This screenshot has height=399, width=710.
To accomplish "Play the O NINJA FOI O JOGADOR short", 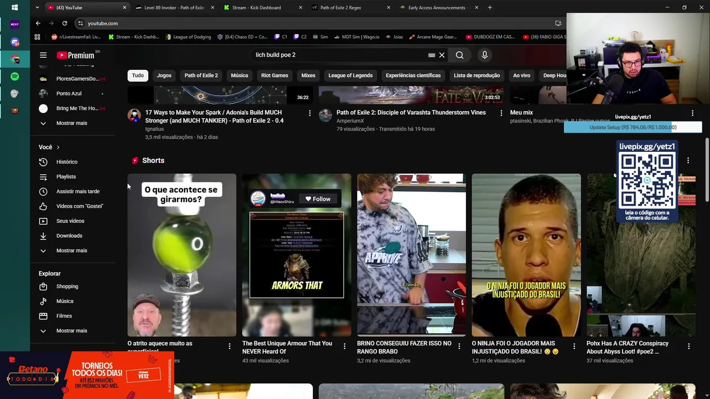I will click(x=526, y=255).
